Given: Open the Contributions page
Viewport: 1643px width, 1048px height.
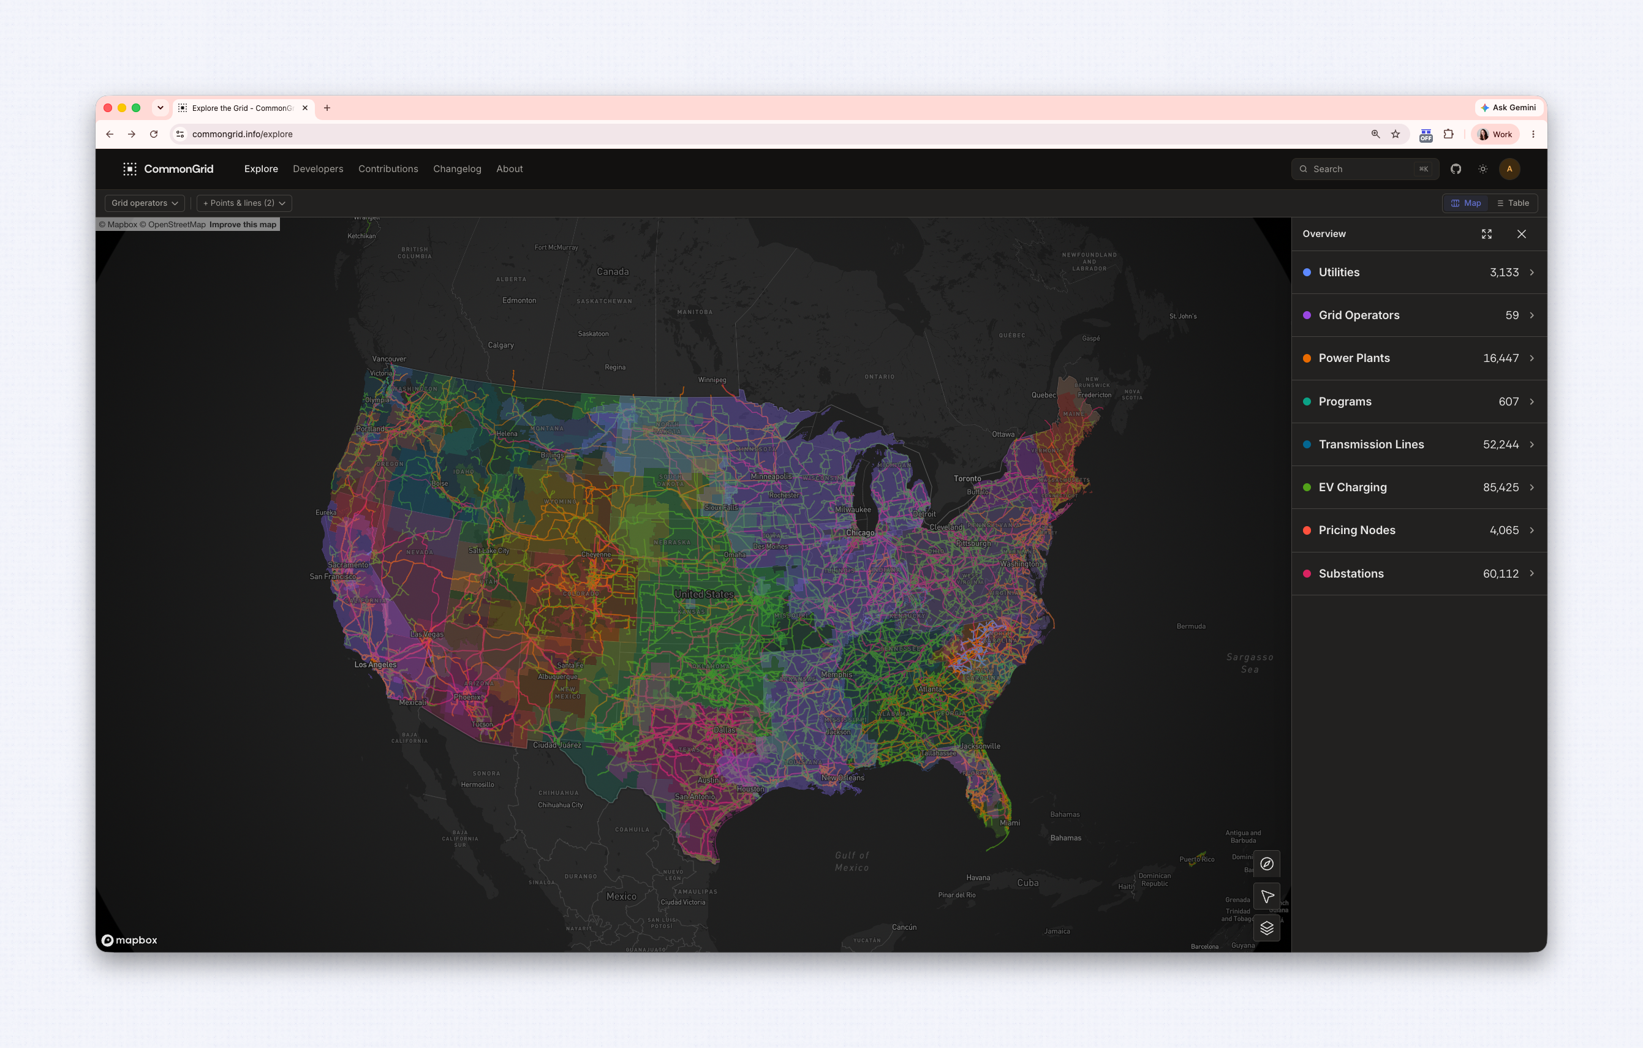Looking at the screenshot, I should pyautogui.click(x=388, y=169).
